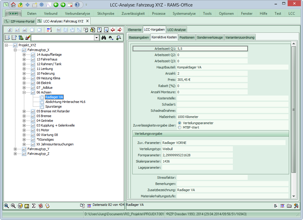
Task: Switch to the LCC-Analyse sub-tab
Action: [176, 30]
